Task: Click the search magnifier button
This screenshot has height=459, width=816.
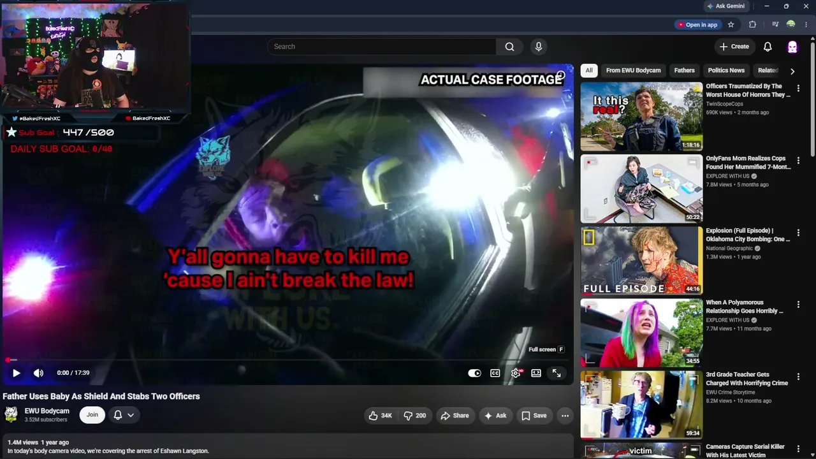Action: (509, 47)
